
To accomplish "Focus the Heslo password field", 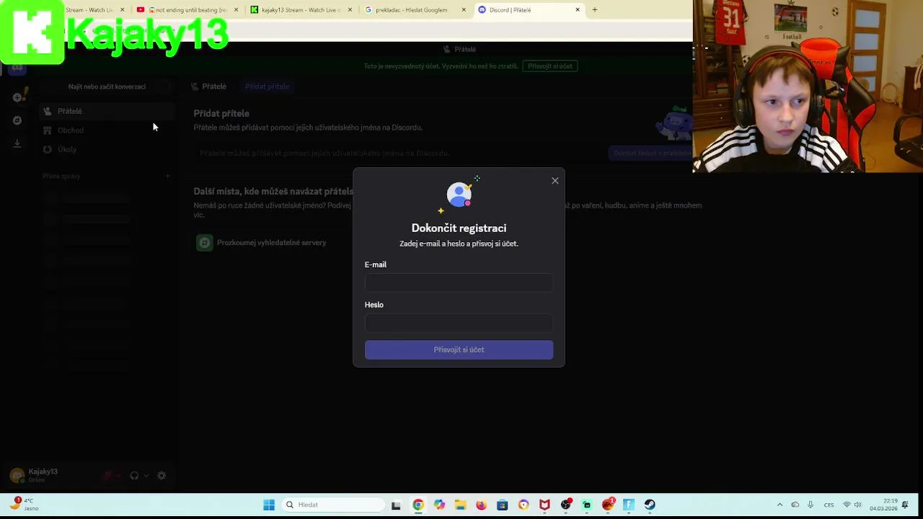I will coord(459,323).
